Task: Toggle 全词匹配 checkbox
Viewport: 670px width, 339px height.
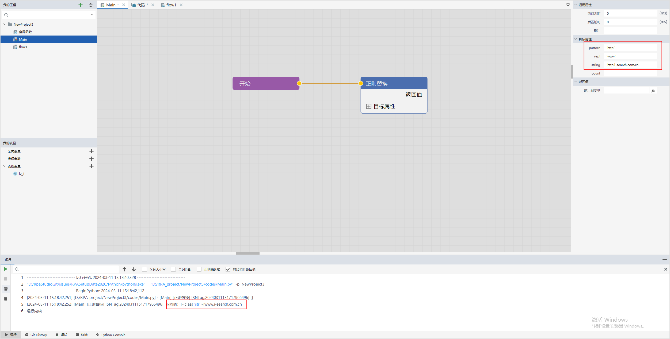Action: tap(173, 269)
